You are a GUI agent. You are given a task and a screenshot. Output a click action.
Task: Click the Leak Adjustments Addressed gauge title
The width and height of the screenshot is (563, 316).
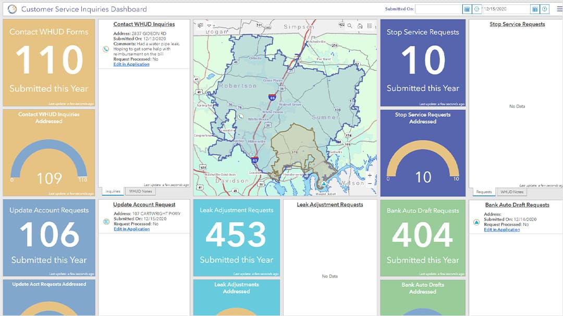click(237, 288)
